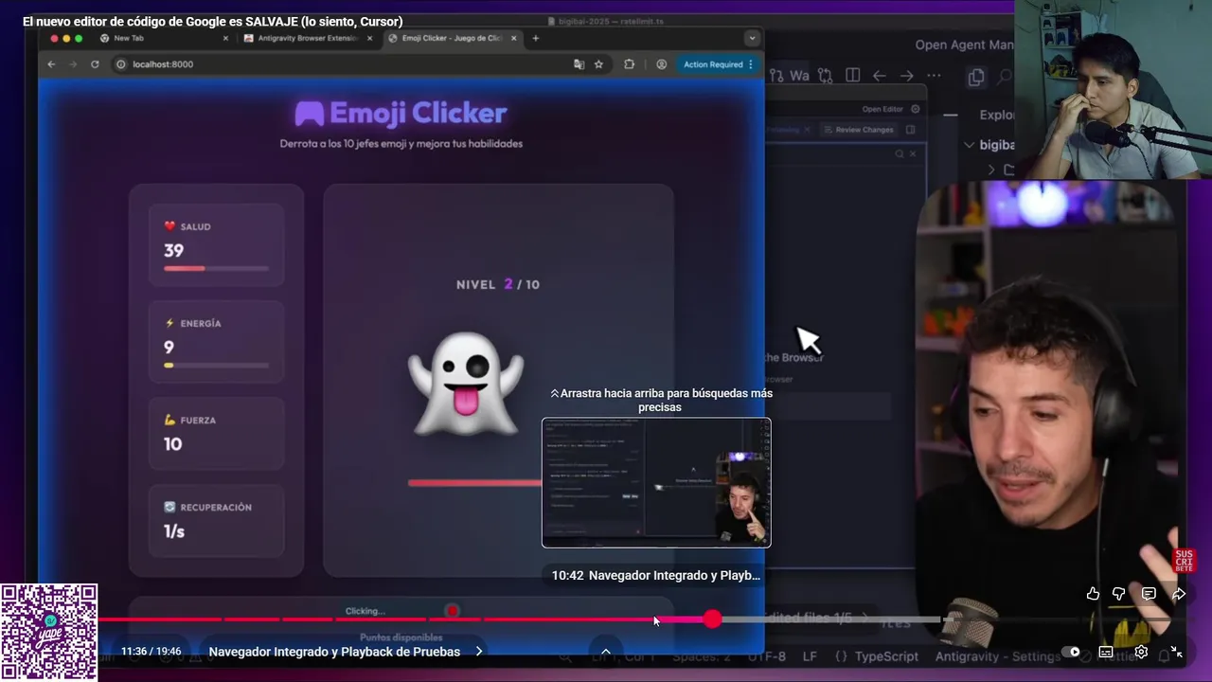Click the red playback scrubber handle

[712, 619]
